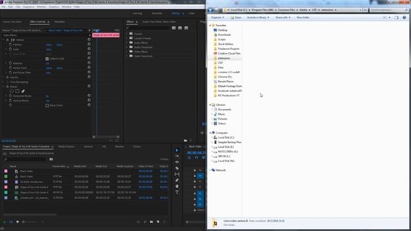
Task: Enable the Sharp Colors checkbox
Action: pyautogui.click(x=47, y=105)
